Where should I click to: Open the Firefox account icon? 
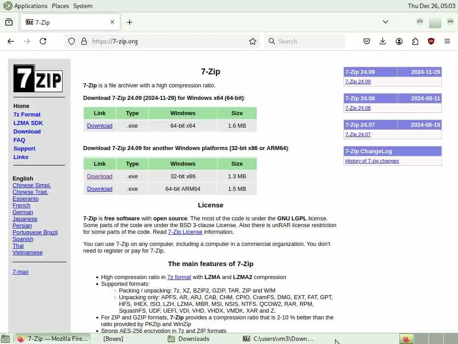click(x=399, y=41)
